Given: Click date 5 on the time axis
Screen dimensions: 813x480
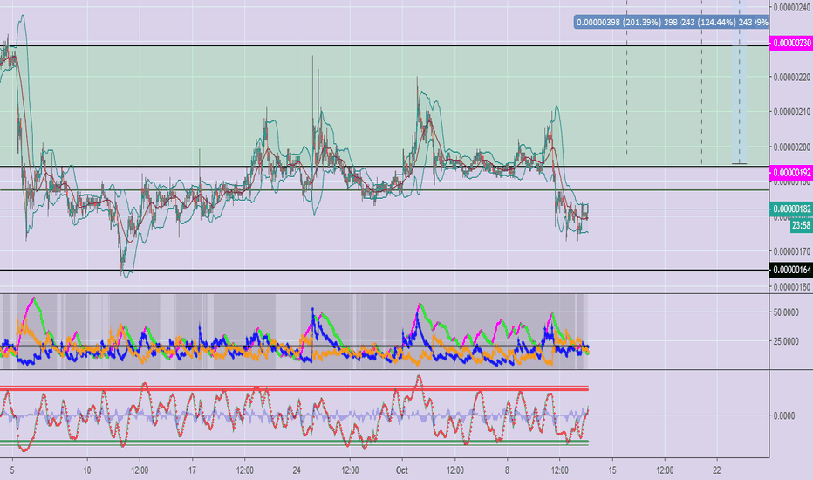Looking at the screenshot, I should click(12, 470).
